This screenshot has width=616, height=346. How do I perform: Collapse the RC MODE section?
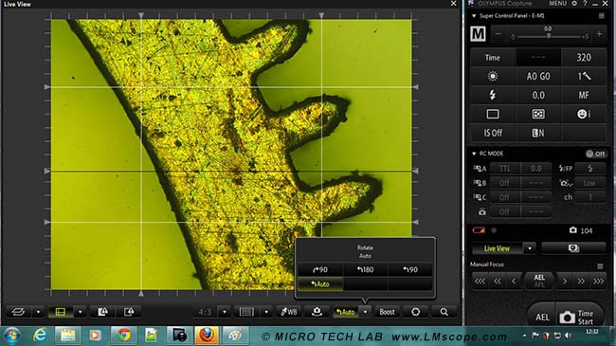(474, 154)
